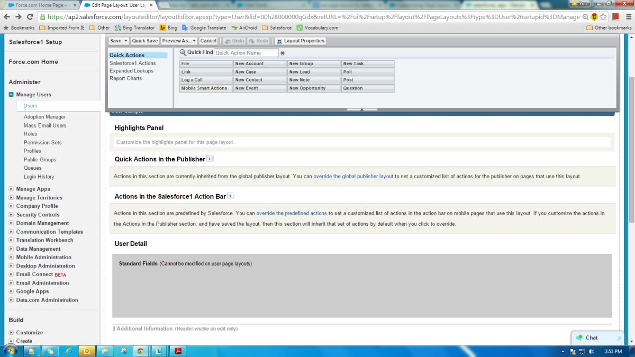Click the volume icon in the system tray
This screenshot has width=635, height=357.
tap(591, 351)
